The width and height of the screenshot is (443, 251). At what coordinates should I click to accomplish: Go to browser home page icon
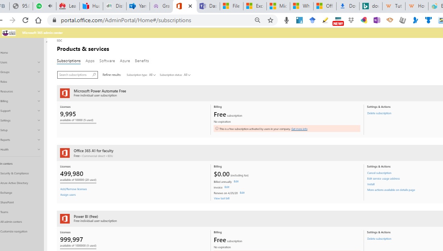[x=38, y=20]
